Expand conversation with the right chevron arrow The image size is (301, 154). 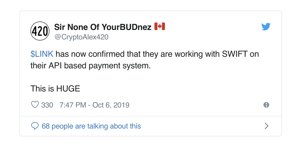(266, 126)
